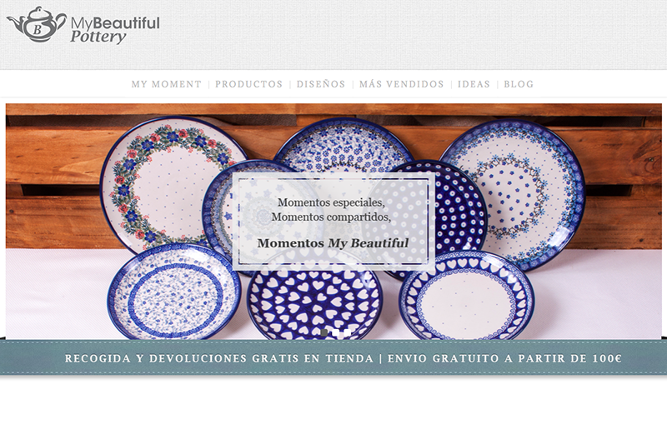
Task: Click the Momentos My Beautiful caption box
Action: coord(333,222)
